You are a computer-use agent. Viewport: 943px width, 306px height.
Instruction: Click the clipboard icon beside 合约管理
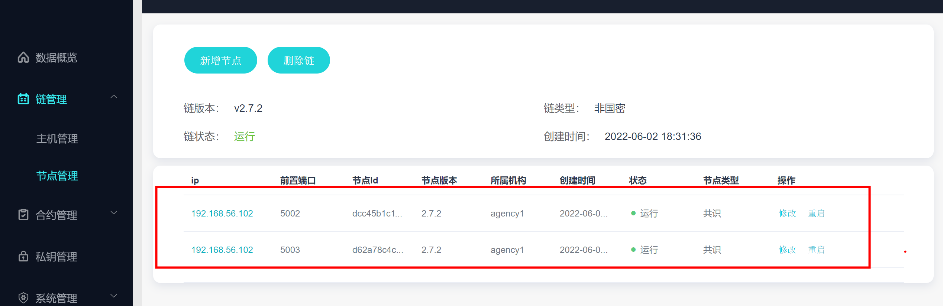pyautogui.click(x=23, y=215)
